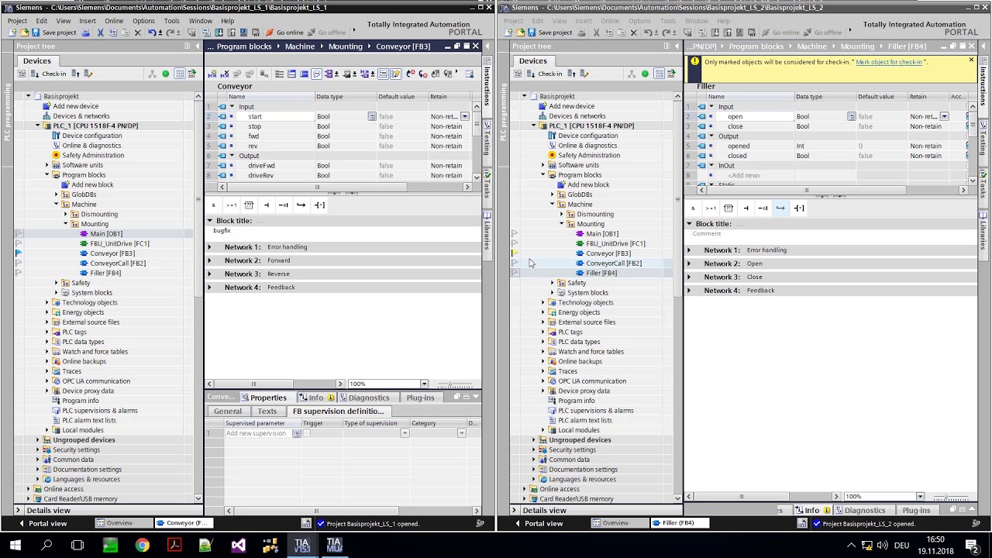Open zoom 100% dropdown in Filler editor
This screenshot has width=992, height=558.
point(920,497)
